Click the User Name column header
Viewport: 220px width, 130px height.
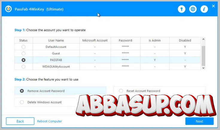coord(56,40)
